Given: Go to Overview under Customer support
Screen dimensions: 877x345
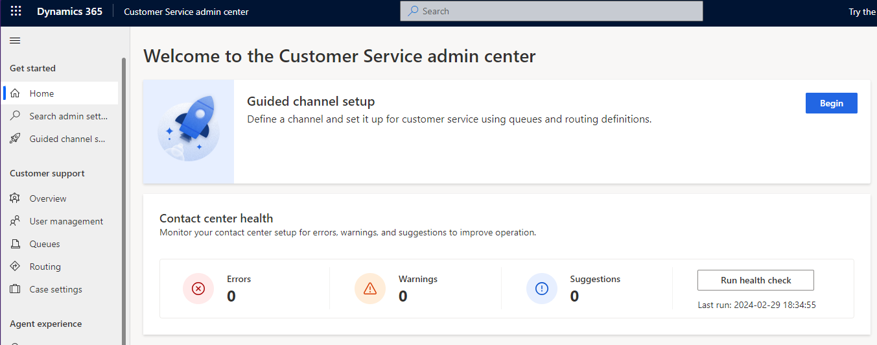Looking at the screenshot, I should 61,198.
